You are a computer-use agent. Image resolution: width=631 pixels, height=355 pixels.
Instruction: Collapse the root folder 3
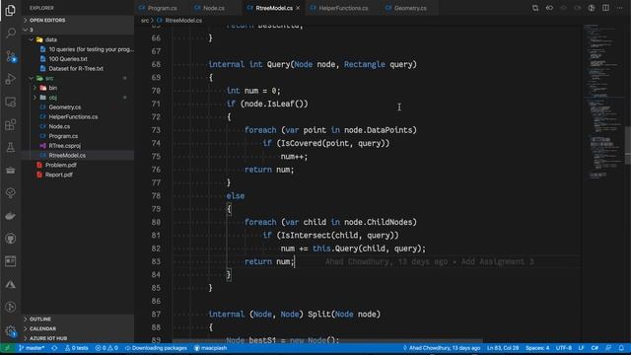[x=78, y=30]
